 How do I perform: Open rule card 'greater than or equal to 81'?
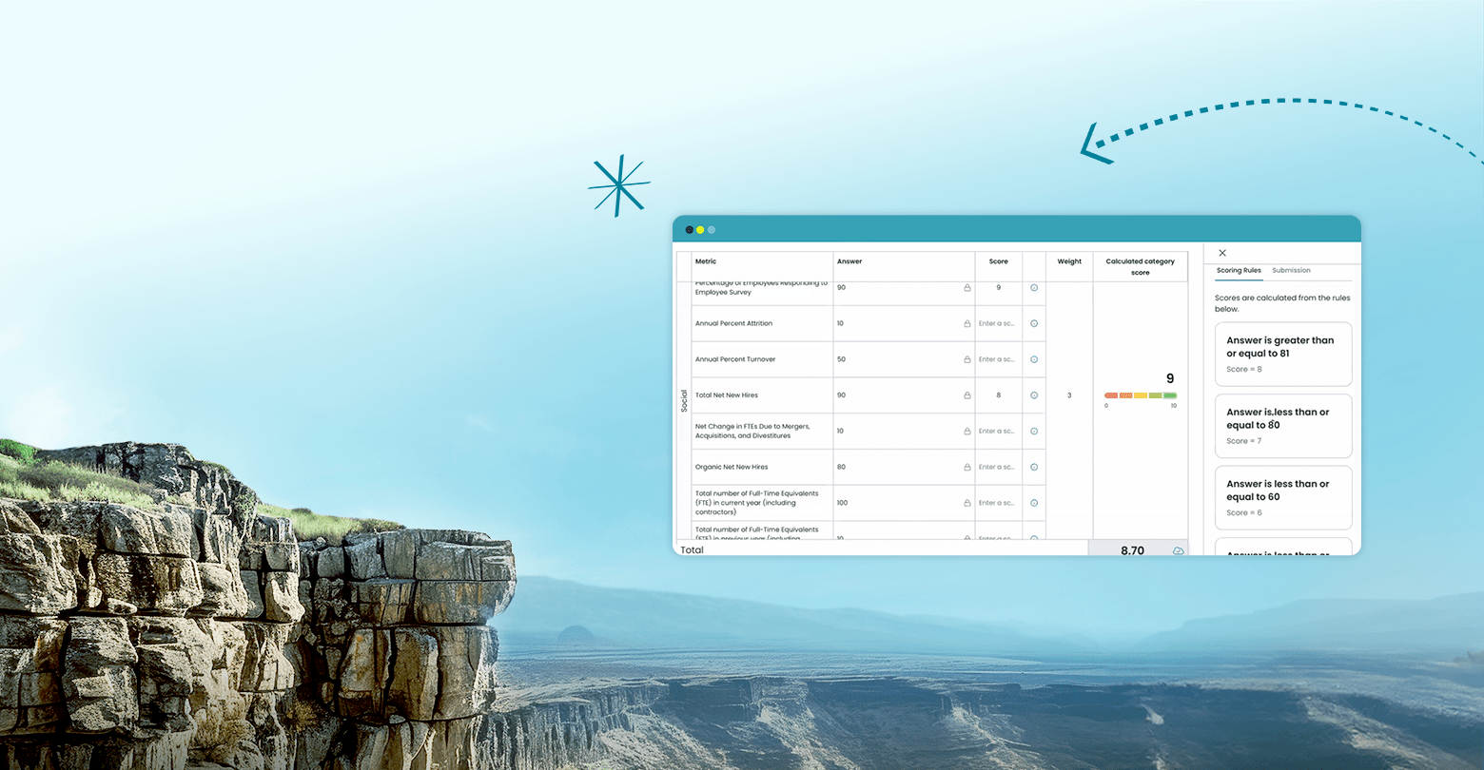coord(1283,354)
